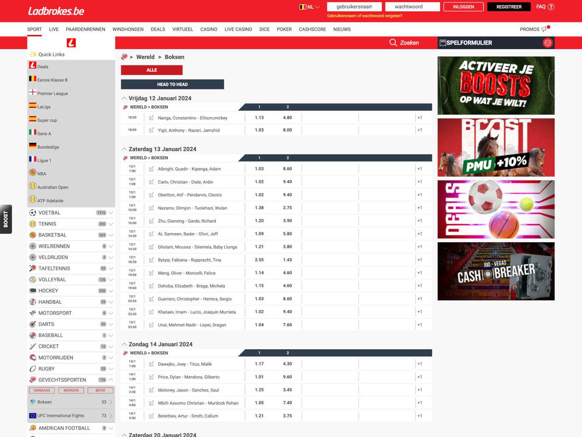Click the NBA basketball icon in quick links
The width and height of the screenshot is (582, 437).
[33, 173]
